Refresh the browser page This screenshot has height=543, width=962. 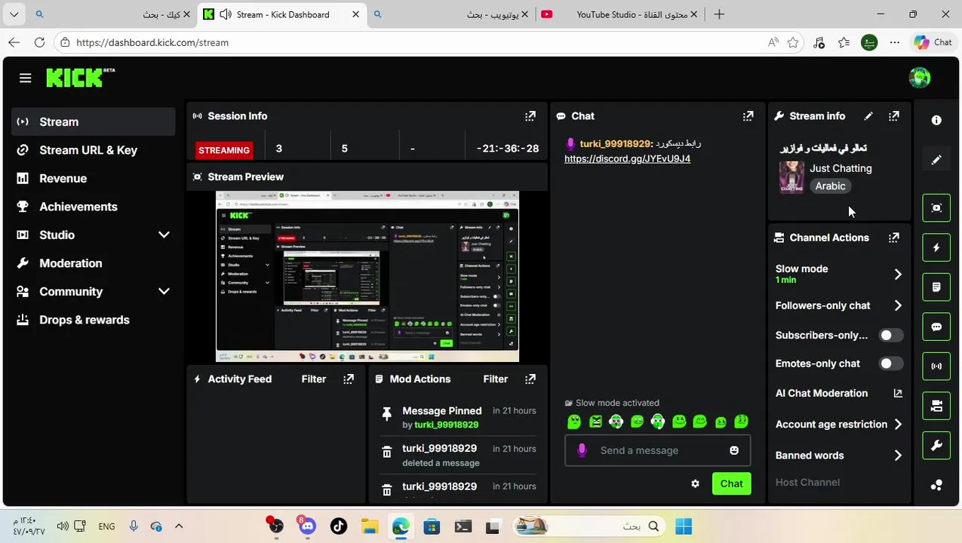(x=39, y=43)
